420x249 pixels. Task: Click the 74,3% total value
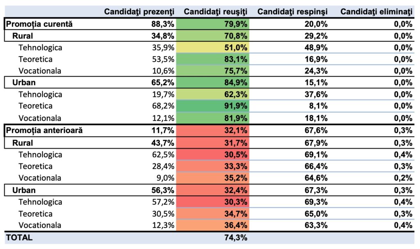(x=235, y=238)
